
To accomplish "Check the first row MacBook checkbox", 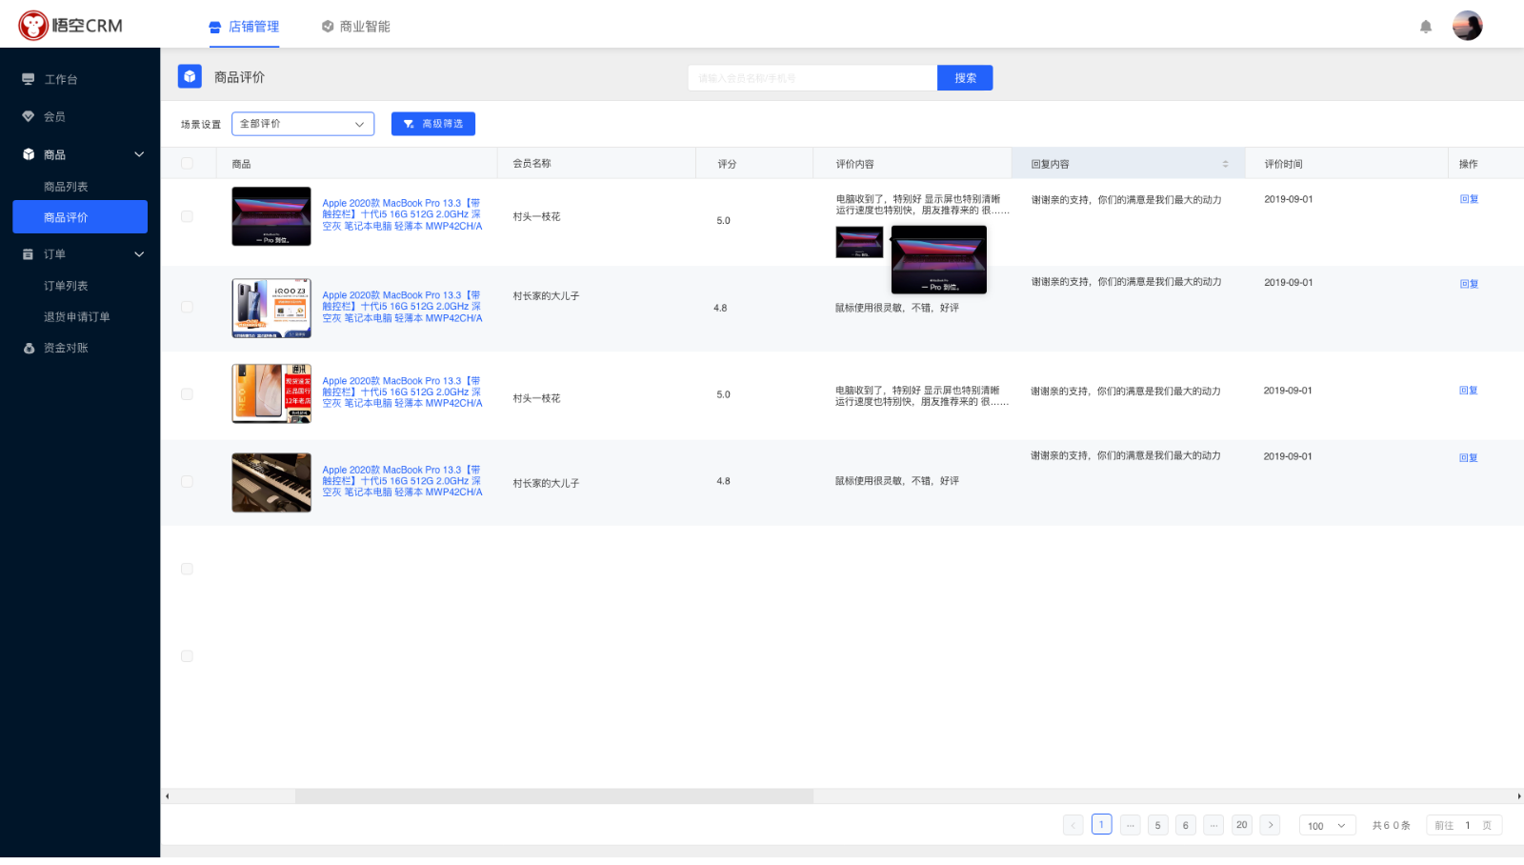I will [x=187, y=216].
